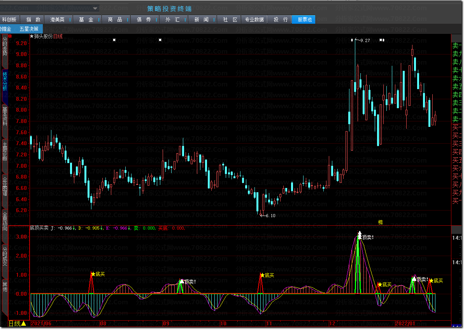Click the star icon before 狮头股份
Image resolution: width=465 pixels, height=330 pixels.
(x=32, y=36)
